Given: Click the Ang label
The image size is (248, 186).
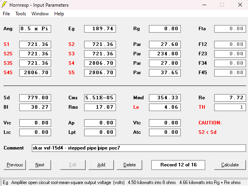Looking at the screenshot, I should pyautogui.click(x=8, y=29).
